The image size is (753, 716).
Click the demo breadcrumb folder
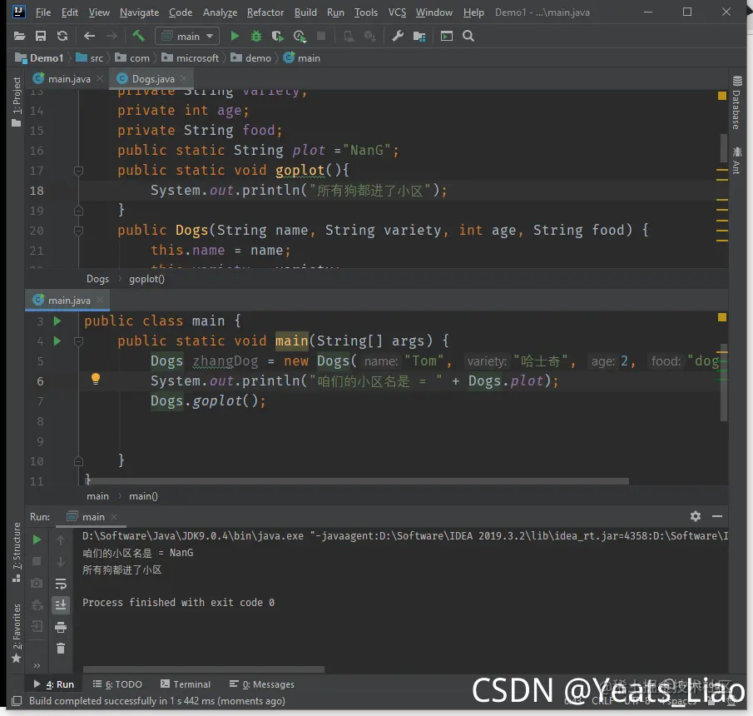pyautogui.click(x=251, y=58)
